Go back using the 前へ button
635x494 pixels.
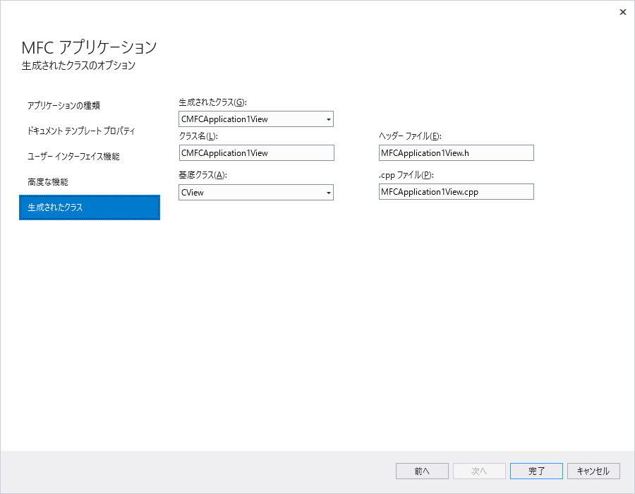(422, 471)
